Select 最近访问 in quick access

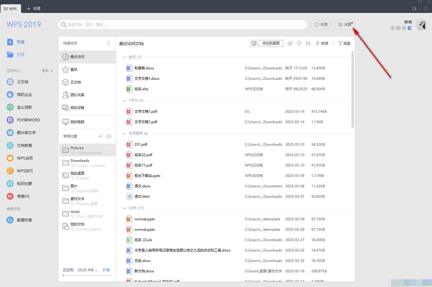[87, 57]
